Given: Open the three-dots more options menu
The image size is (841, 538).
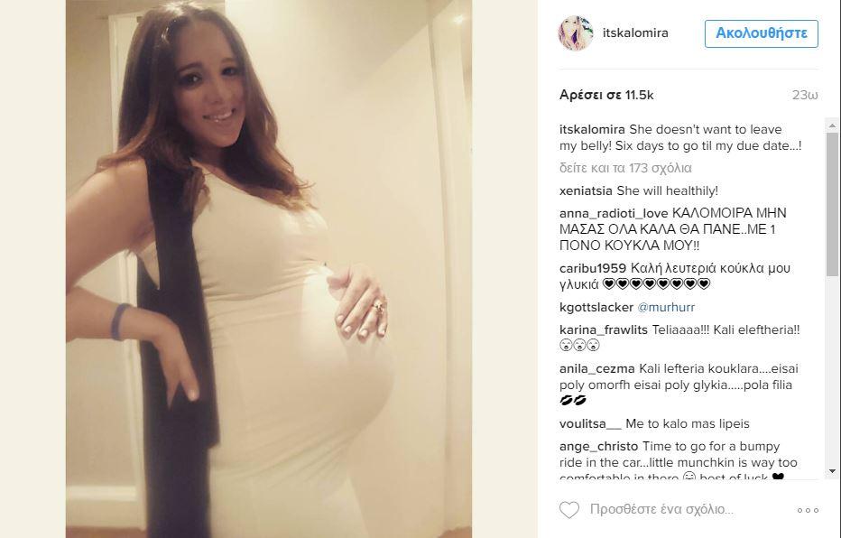Looking at the screenshot, I should (808, 510).
